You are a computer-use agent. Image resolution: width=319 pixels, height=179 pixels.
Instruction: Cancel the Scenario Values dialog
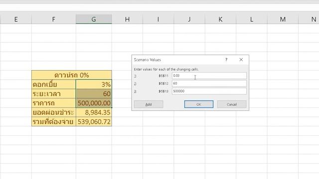[232, 104]
